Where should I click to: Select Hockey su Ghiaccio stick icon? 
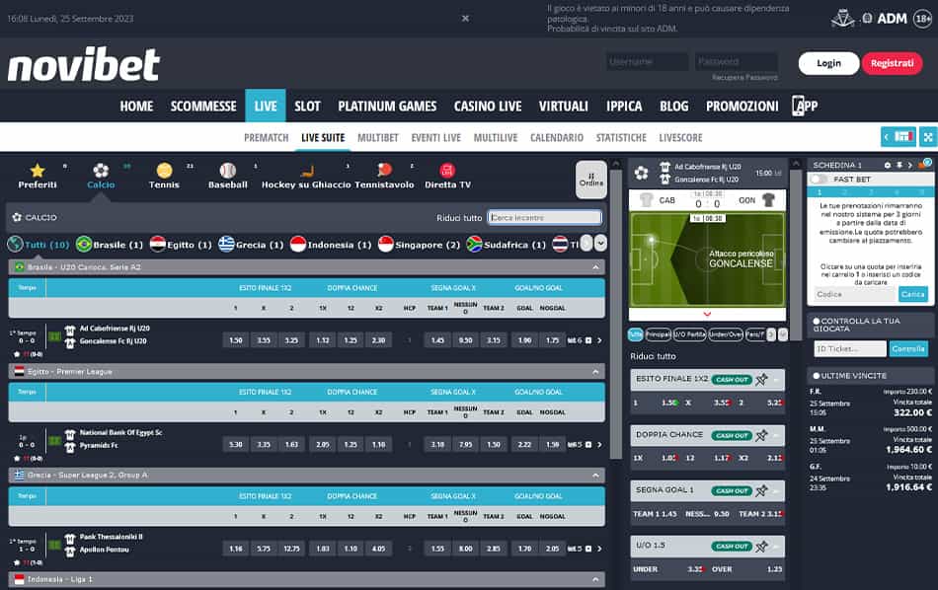[x=307, y=171]
